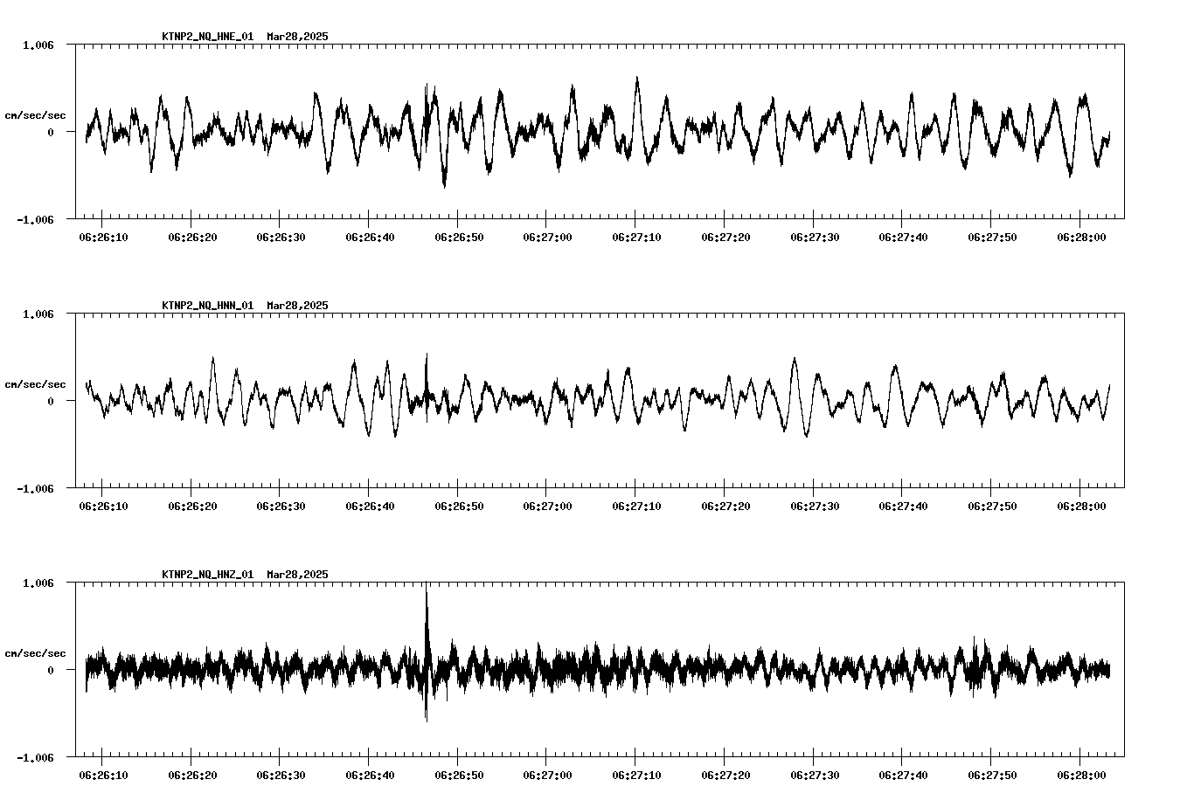Click the 06:27:00 time label under HNN plot
Screen dimensions: 1187x807
click(x=548, y=507)
